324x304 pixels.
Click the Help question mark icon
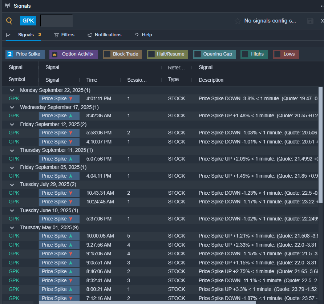[137, 35]
